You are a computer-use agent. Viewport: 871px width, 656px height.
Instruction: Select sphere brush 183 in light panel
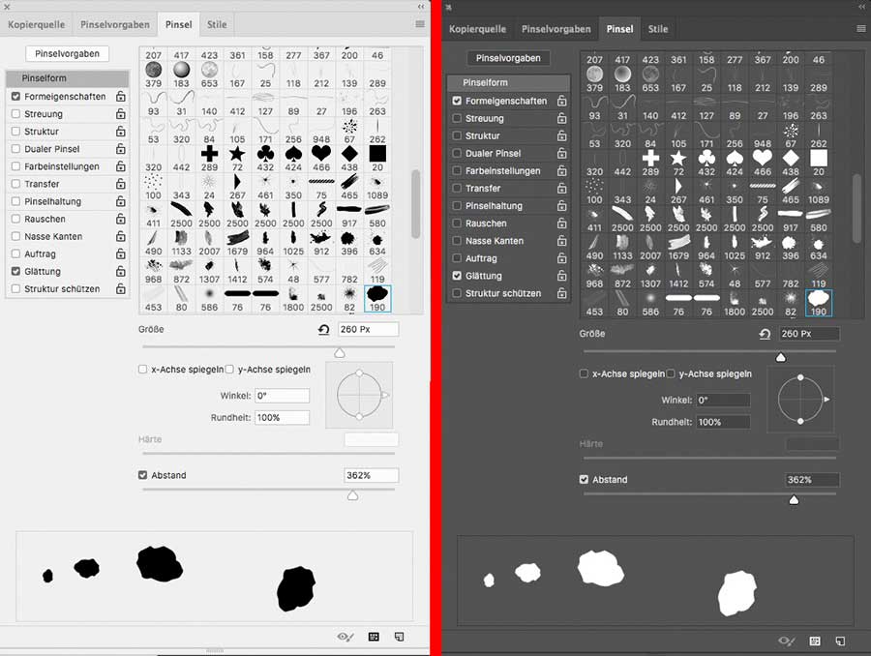181,75
